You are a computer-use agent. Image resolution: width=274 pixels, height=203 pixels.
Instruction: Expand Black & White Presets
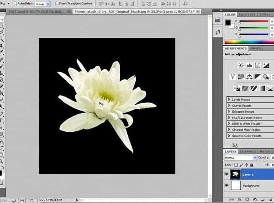[x=229, y=124]
